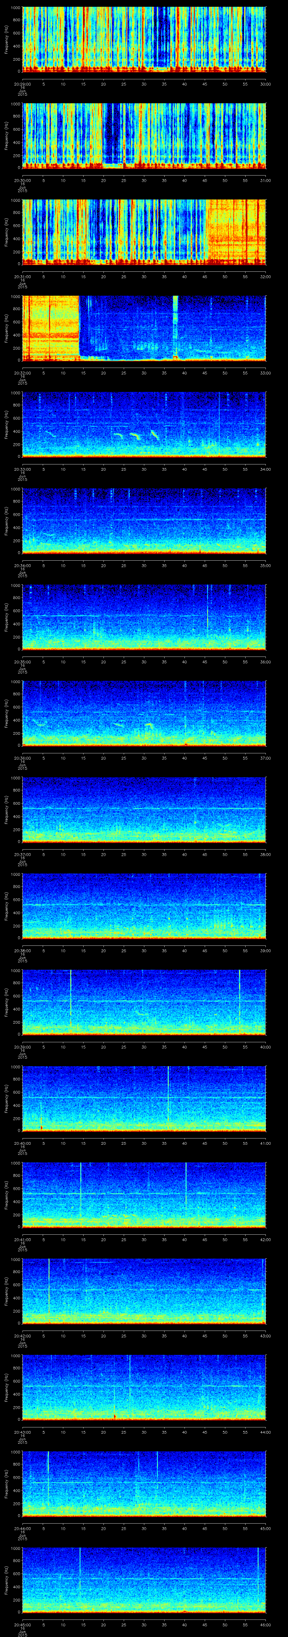The image size is (288, 1637).
Task: Click Frequency (Hz) axis label of 20:33:00 panel
Action: [6, 425]
